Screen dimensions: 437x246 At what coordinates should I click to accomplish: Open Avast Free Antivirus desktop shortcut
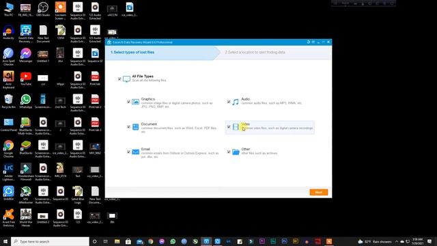point(8,218)
